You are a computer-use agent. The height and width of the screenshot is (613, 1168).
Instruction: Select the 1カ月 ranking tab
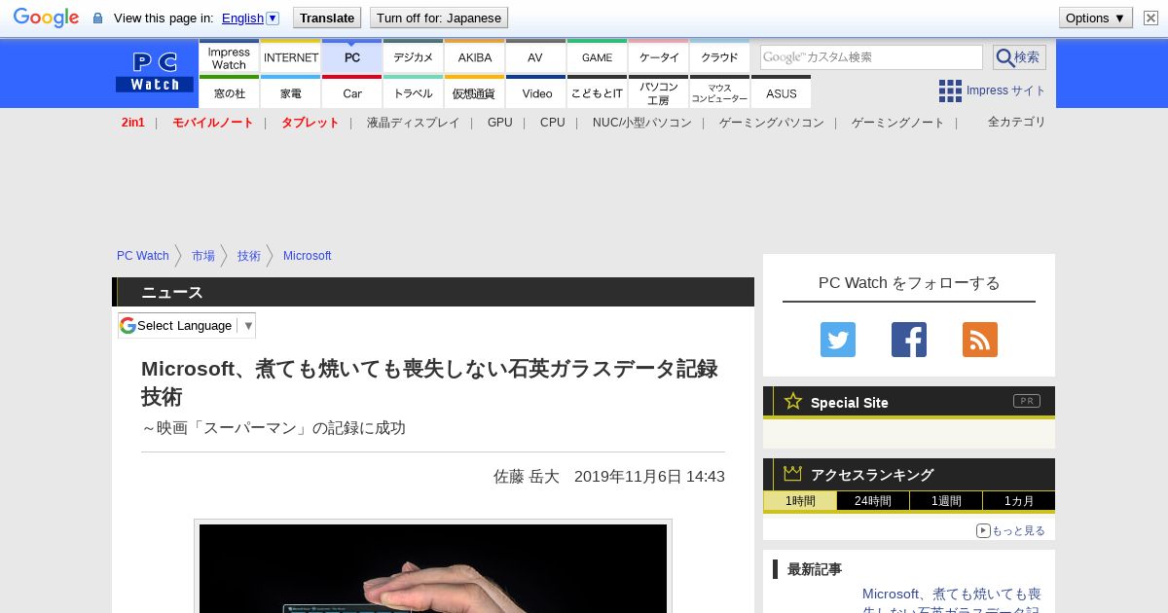coord(1018,501)
